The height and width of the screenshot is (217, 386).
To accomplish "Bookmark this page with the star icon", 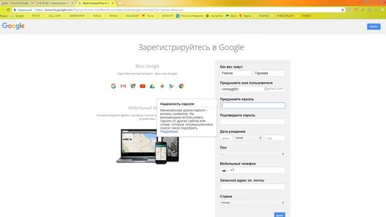I will pyautogui.click(x=343, y=10).
